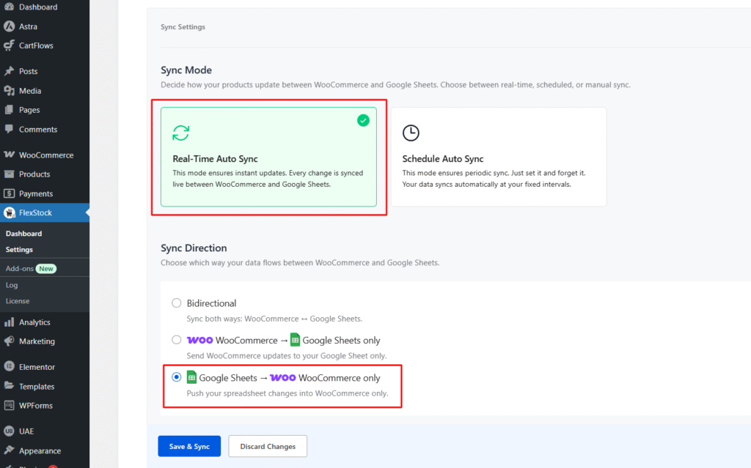This screenshot has width=751, height=468.
Task: Select WooCommerce → Google Sheets only radio
Action: pyautogui.click(x=177, y=340)
